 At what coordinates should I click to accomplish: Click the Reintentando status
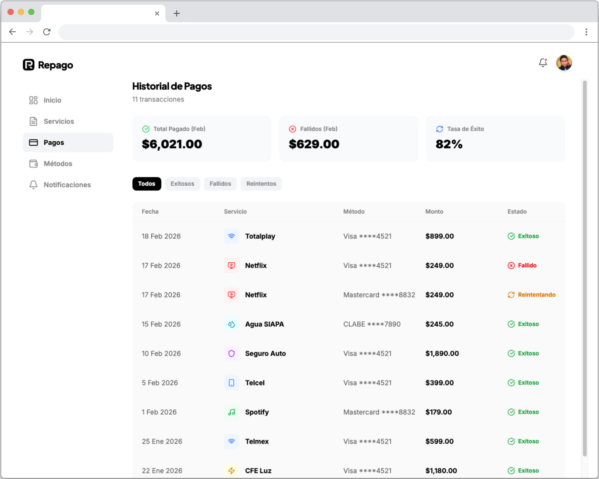pyautogui.click(x=531, y=295)
